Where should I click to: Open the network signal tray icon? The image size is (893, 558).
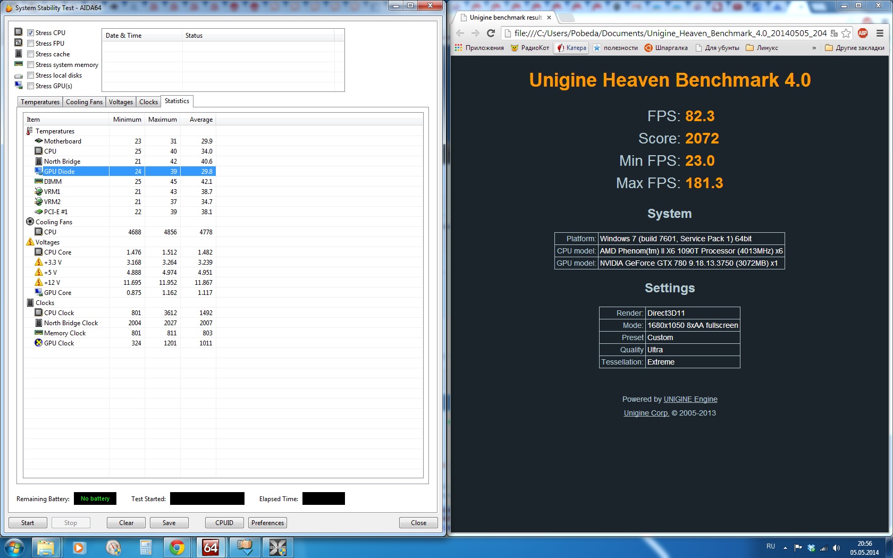click(x=824, y=547)
